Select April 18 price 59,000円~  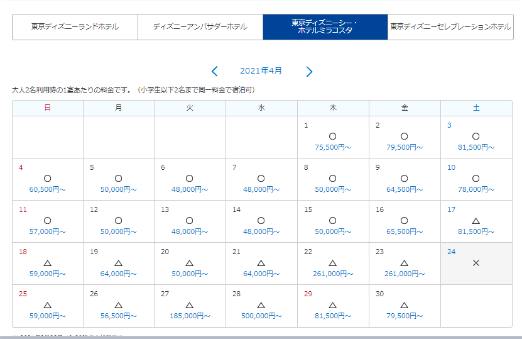47,274
